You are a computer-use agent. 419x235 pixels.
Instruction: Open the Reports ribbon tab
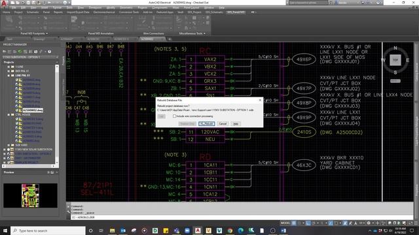click(58, 12)
